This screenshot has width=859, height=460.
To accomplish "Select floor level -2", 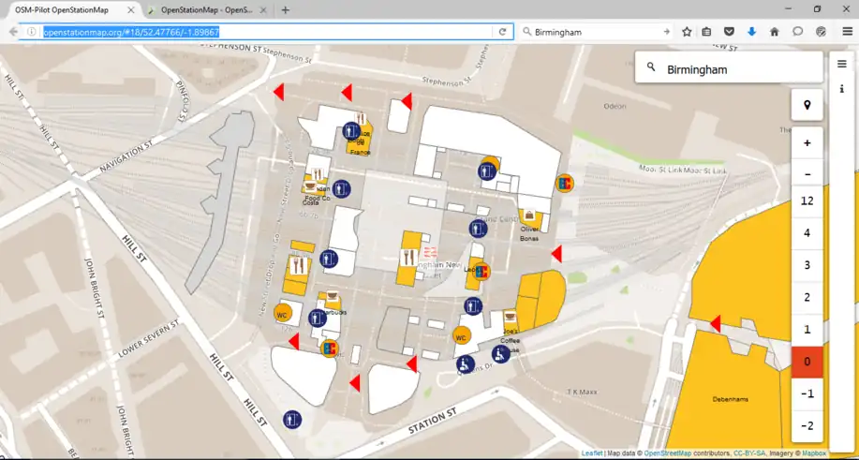I will 807,425.
